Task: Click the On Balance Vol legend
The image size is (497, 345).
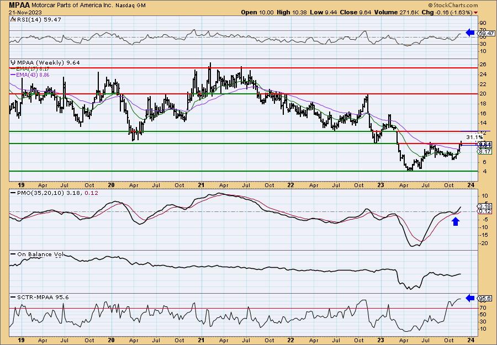Action: pos(40,254)
